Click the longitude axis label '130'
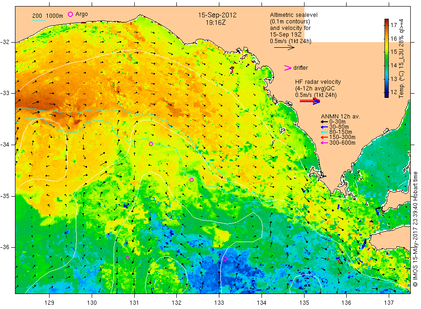Screen dimensions: 421x309 click(92, 303)
